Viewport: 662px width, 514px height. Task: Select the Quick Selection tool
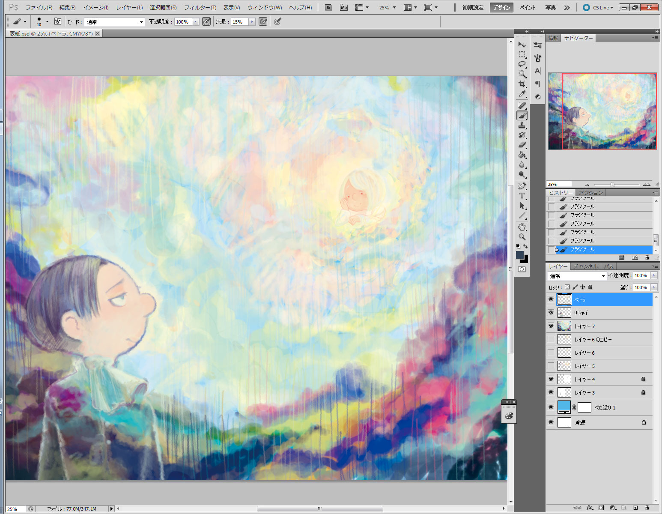pyautogui.click(x=522, y=74)
